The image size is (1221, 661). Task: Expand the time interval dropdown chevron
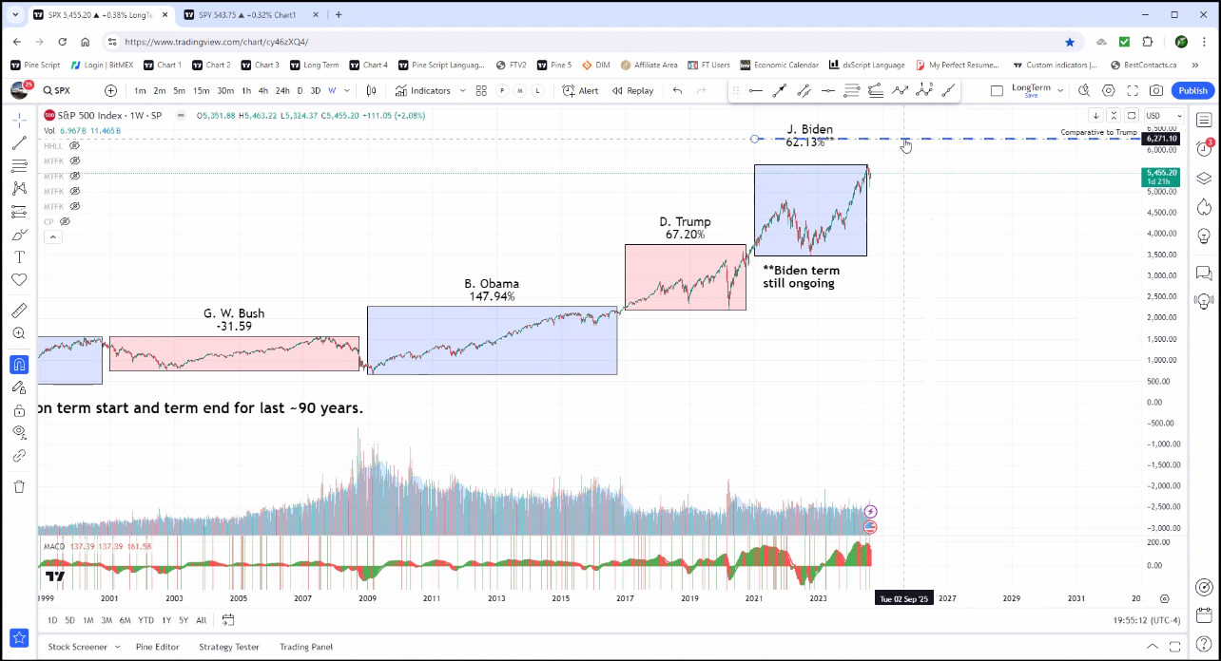[x=347, y=91]
